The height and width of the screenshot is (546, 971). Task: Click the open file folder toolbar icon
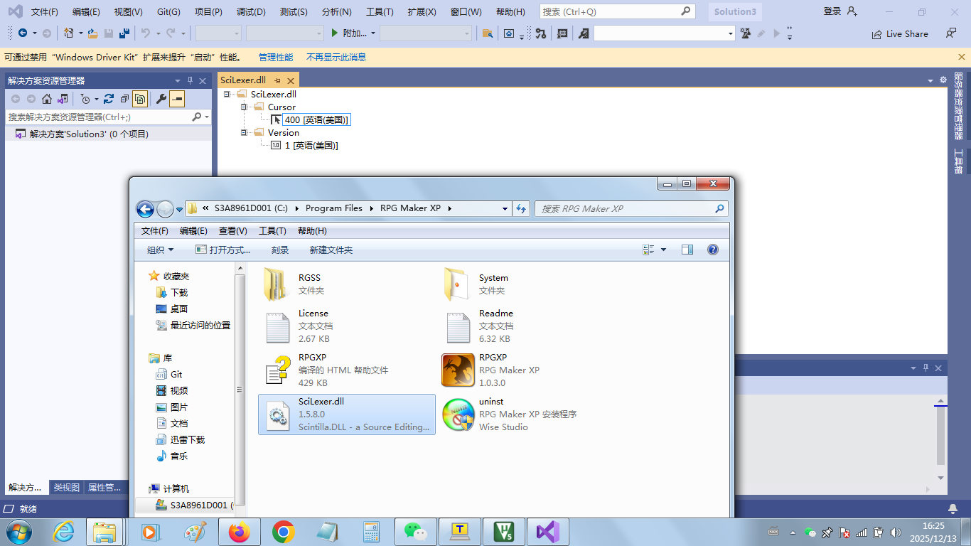click(x=92, y=33)
